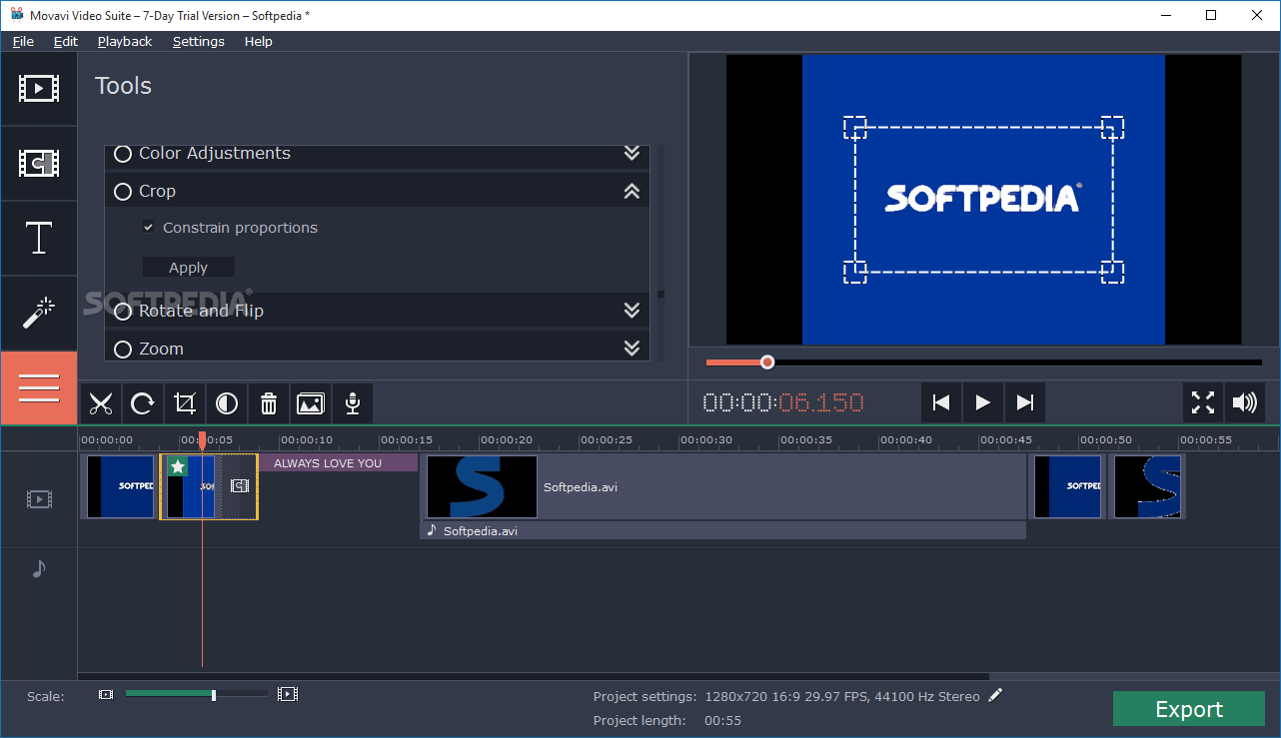This screenshot has height=738, width=1281.
Task: Click the bottom-right crop handle in preview
Action: point(1113,272)
